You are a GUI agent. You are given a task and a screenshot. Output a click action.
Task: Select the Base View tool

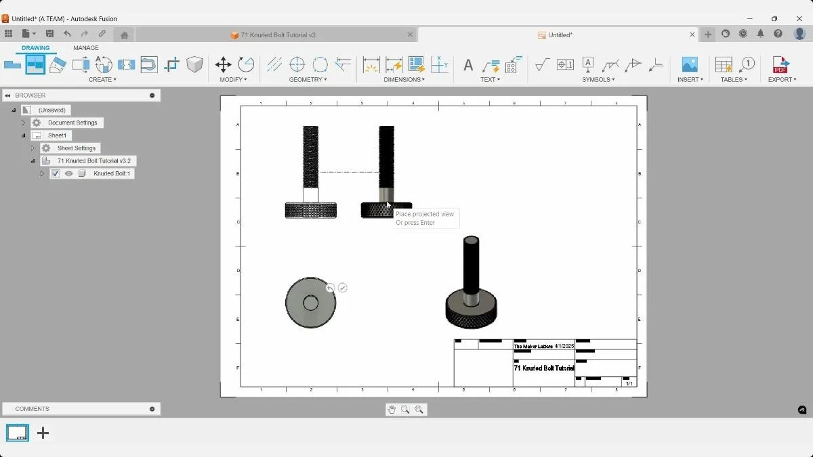(x=12, y=65)
